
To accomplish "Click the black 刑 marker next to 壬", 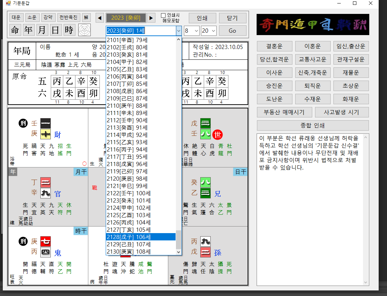I will tap(23, 123).
